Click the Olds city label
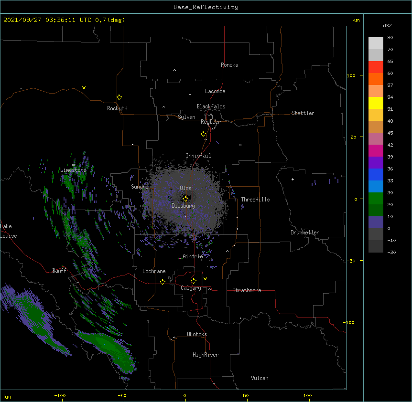The height and width of the screenshot is (402, 412). [185, 188]
